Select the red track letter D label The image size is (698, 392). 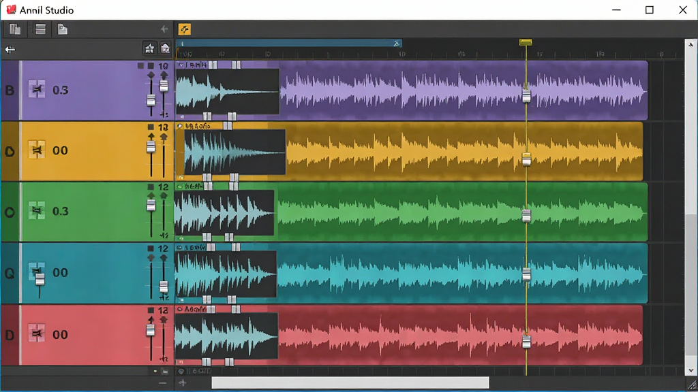tap(10, 335)
